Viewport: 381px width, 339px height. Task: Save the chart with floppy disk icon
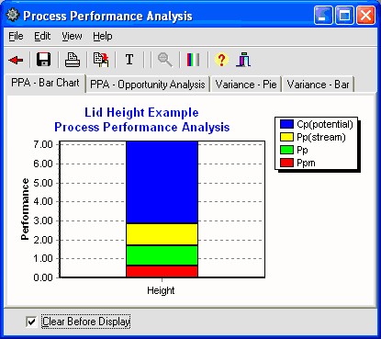tap(43, 60)
